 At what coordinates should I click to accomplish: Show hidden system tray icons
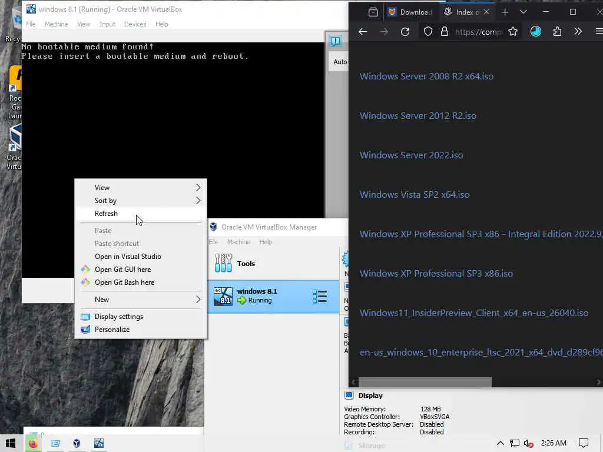click(500, 443)
